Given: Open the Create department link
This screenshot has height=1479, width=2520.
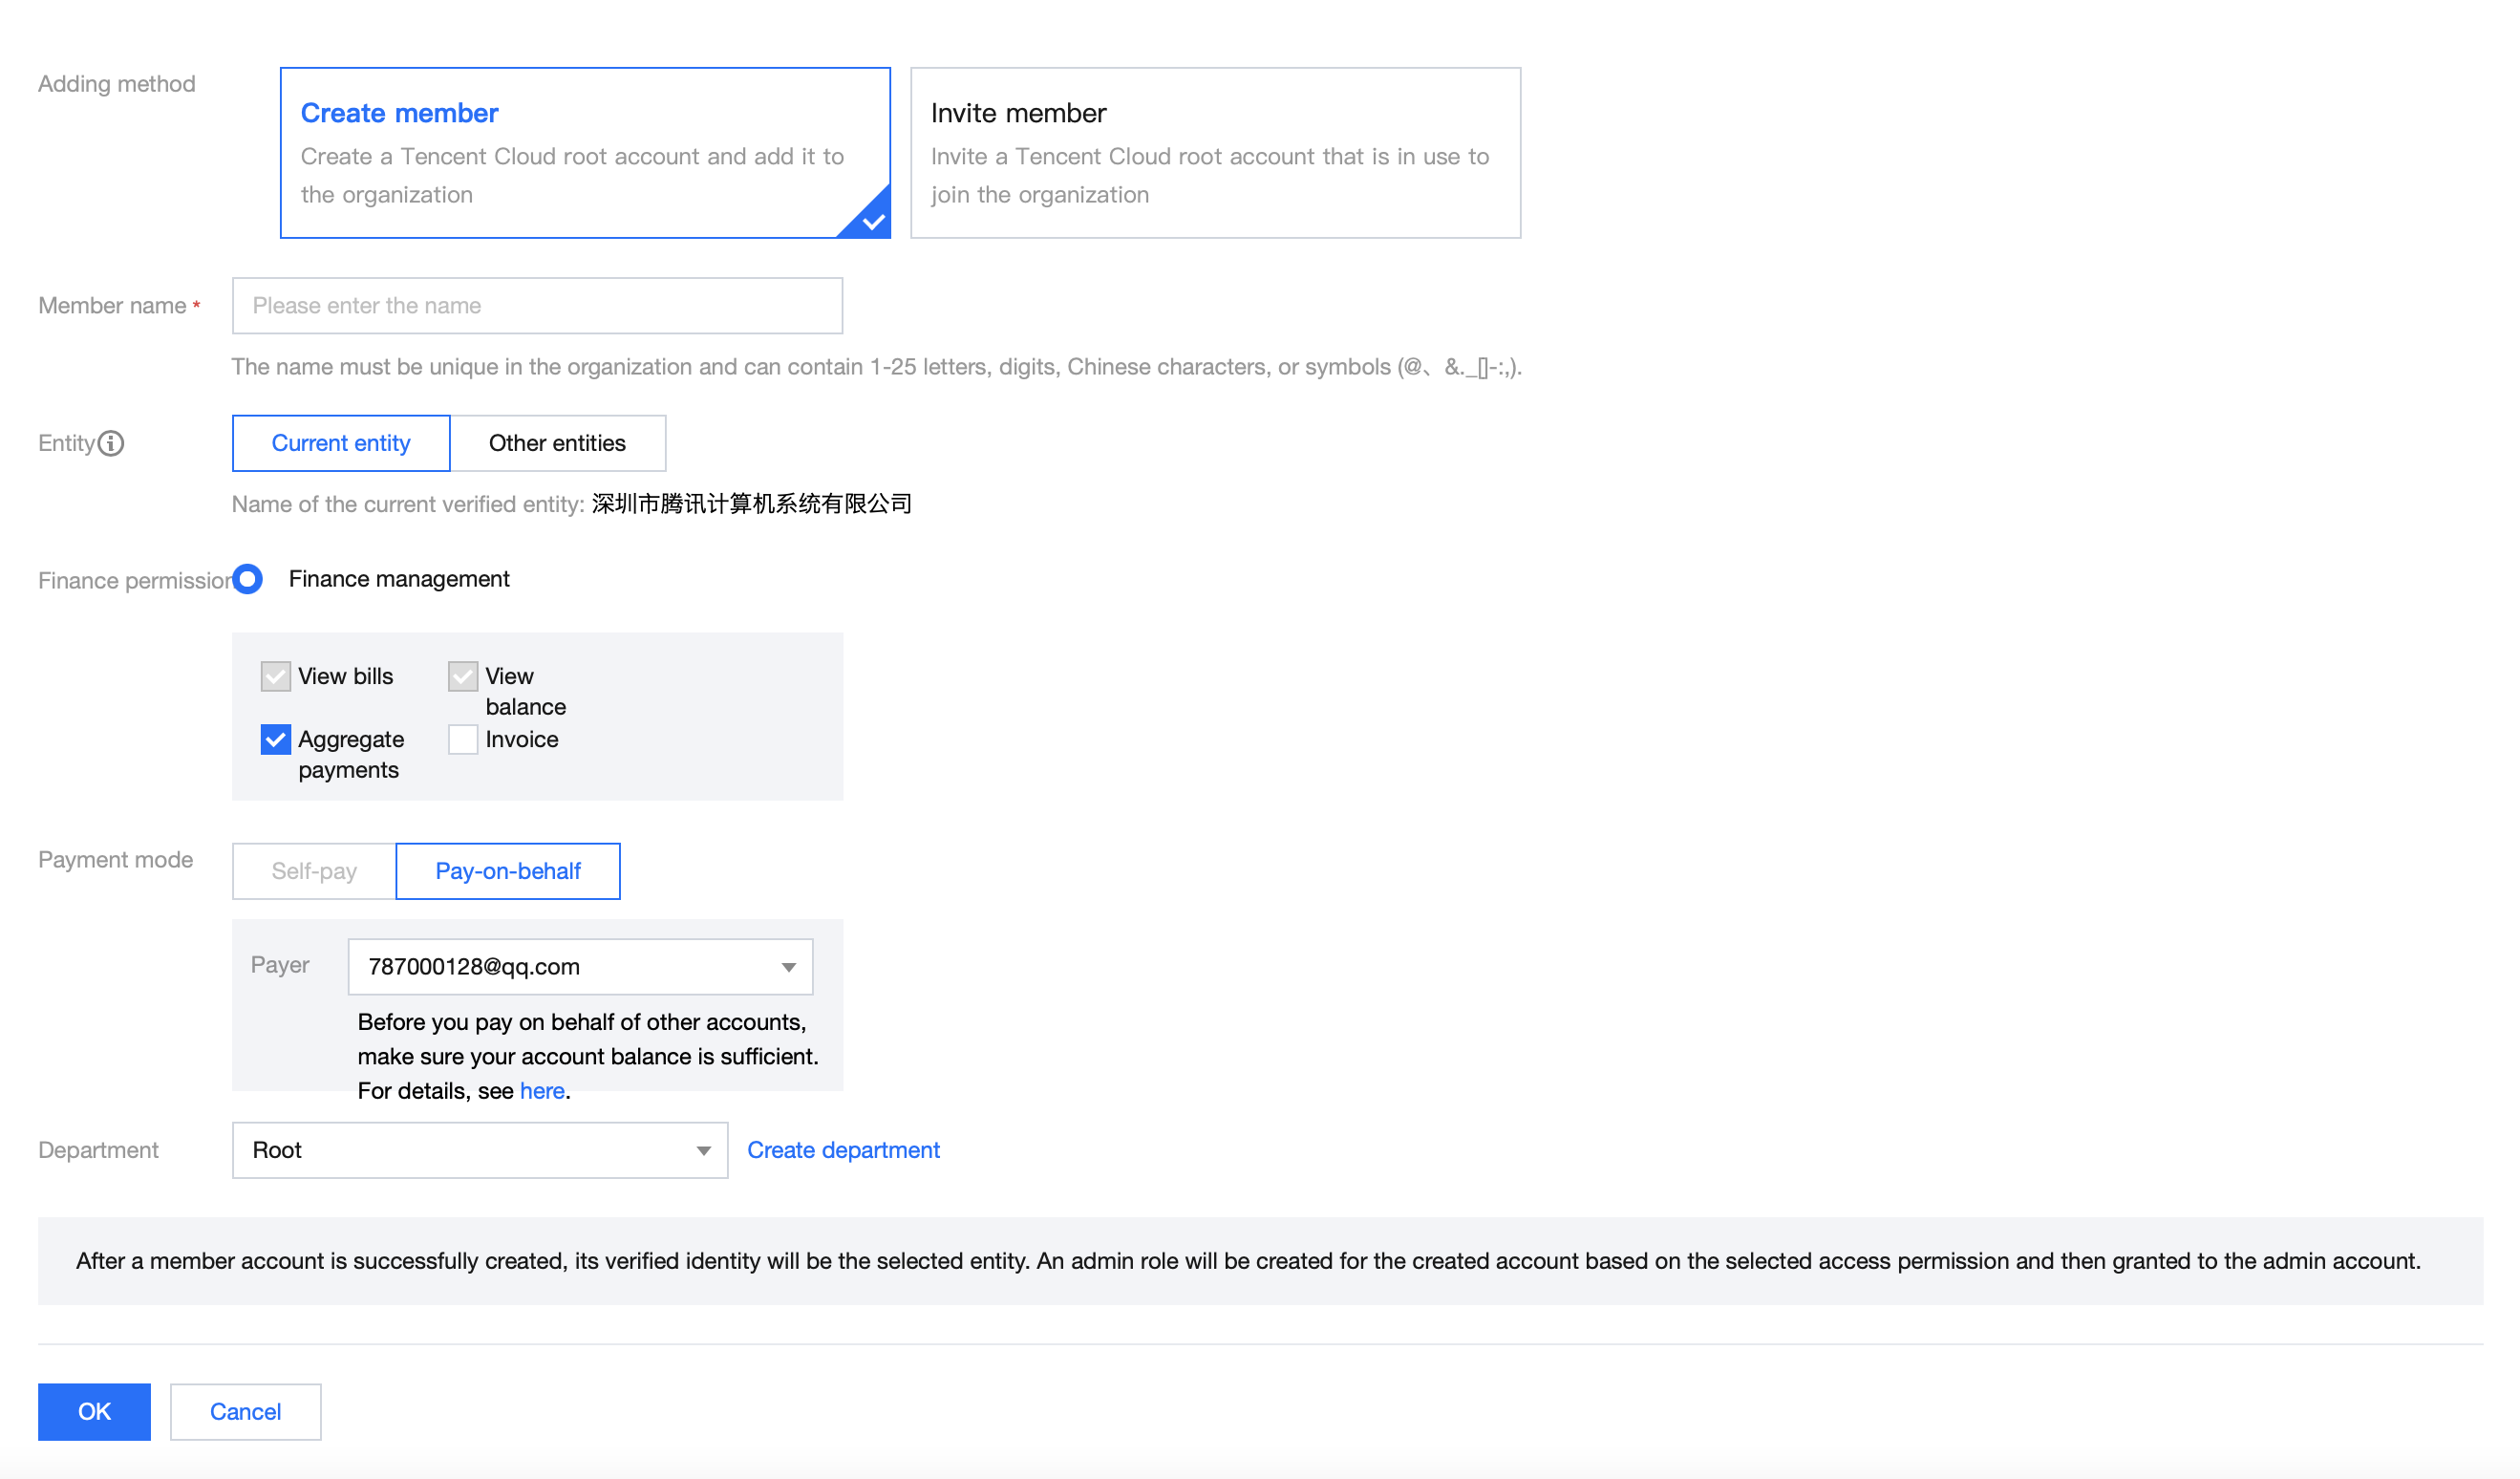Looking at the screenshot, I should tap(843, 1150).
